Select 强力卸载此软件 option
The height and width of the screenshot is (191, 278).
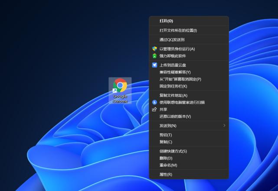pyautogui.click(x=189, y=56)
